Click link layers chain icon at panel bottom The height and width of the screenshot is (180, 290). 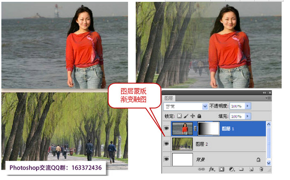201,169
